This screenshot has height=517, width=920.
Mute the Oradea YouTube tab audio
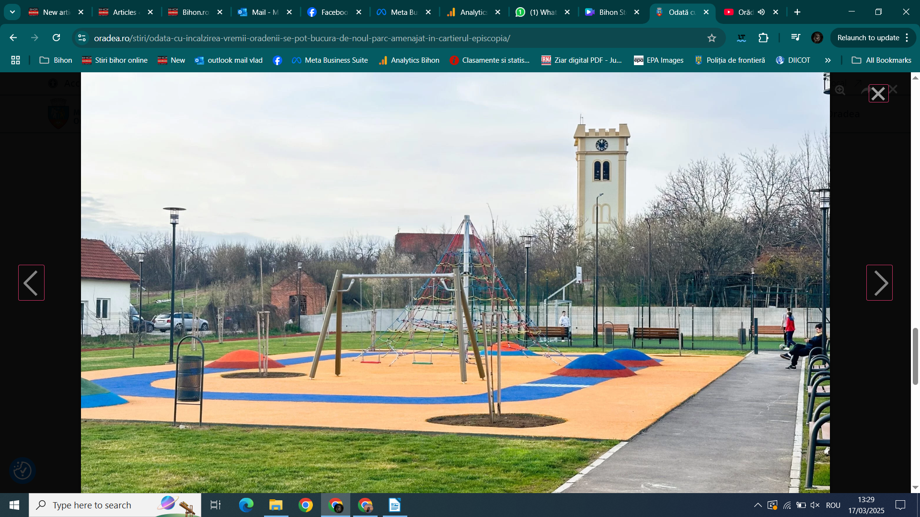point(761,12)
